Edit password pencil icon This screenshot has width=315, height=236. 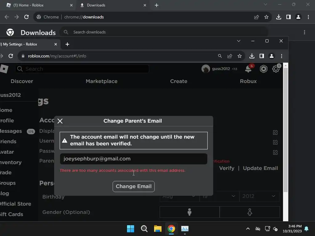[x=275, y=152]
